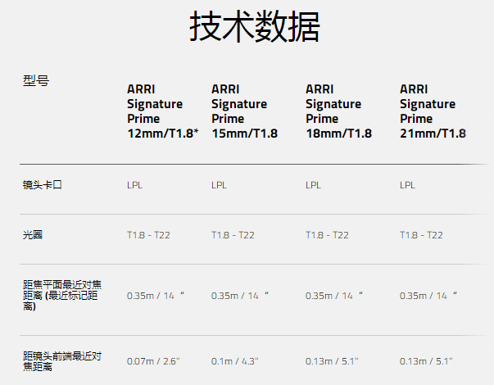Click the LPL mount value under 12mm lens
The height and width of the screenshot is (385, 494).
pos(134,185)
